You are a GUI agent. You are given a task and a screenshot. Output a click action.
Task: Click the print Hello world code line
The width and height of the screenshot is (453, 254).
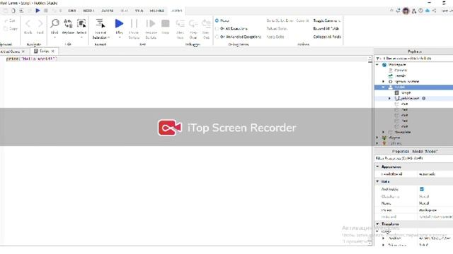point(31,59)
